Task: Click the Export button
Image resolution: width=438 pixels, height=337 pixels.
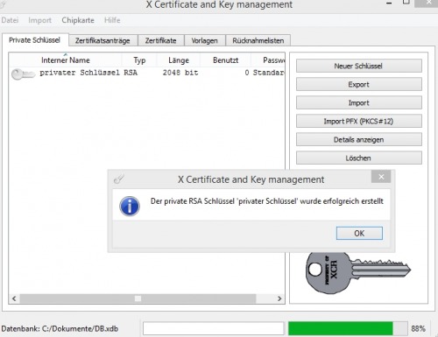Action: (x=359, y=84)
